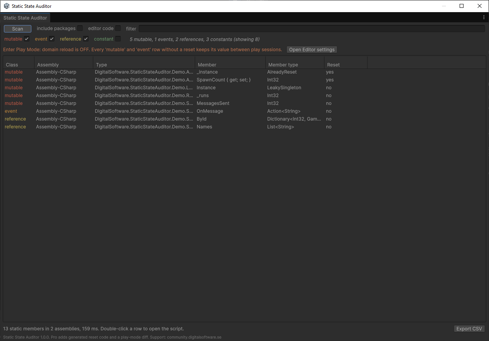Uncheck the event filter checkbox

click(x=52, y=39)
